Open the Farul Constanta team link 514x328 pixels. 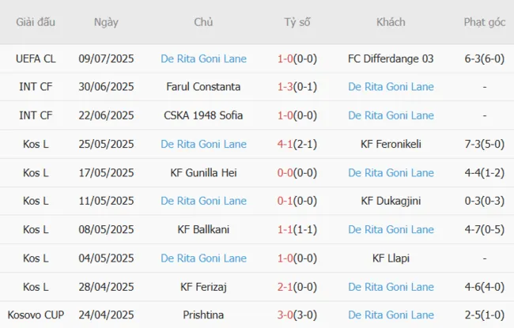[x=203, y=86]
